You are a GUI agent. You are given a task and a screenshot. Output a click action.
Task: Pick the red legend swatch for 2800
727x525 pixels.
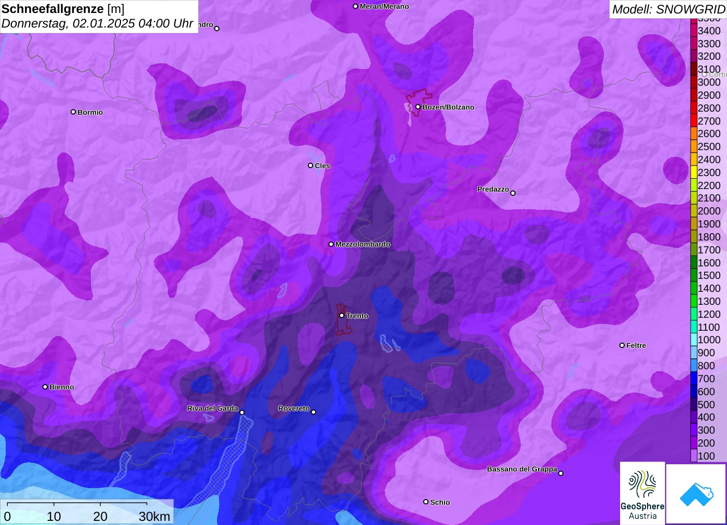click(694, 108)
